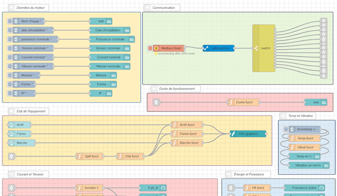
Task: Select the Courant et Tension comment node
Action: click(x=28, y=174)
